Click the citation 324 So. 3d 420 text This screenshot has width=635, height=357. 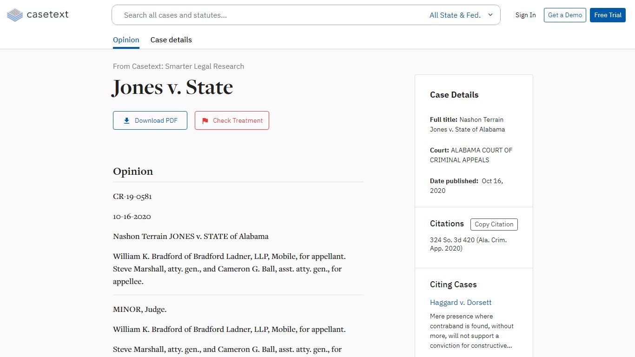pos(468,244)
